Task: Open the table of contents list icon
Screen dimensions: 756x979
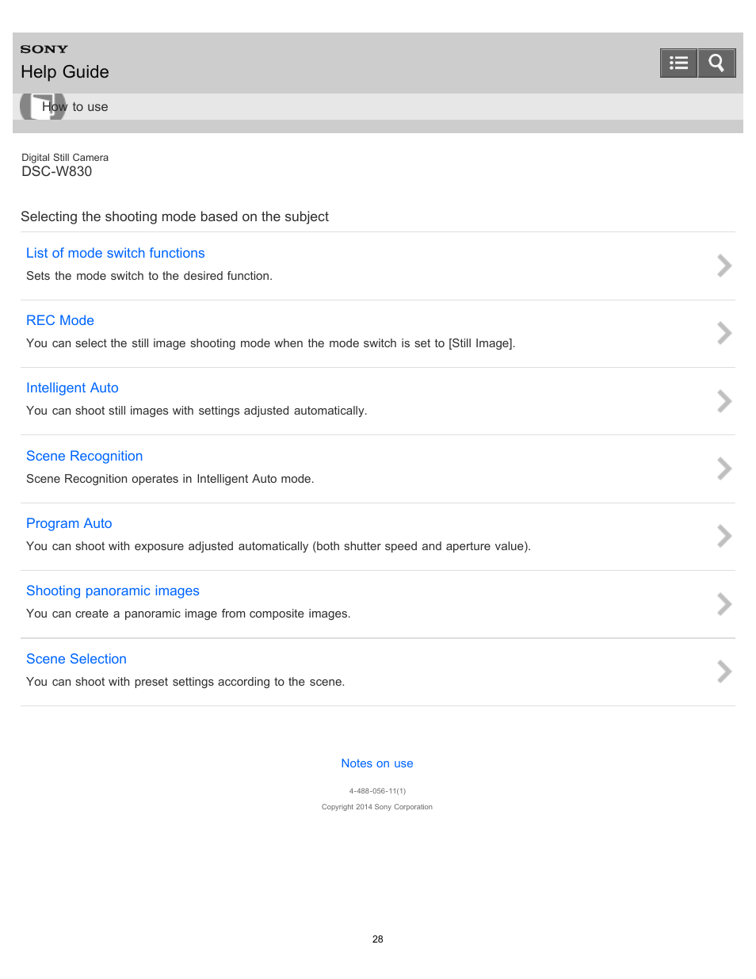Action: 678,63
